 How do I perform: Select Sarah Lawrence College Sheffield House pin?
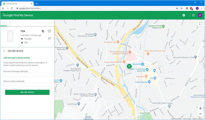[x=96, y=95]
